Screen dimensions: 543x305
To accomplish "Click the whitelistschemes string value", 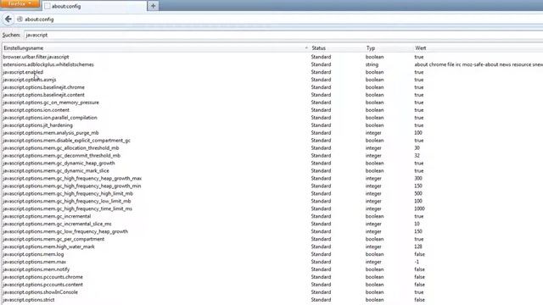I will point(479,64).
